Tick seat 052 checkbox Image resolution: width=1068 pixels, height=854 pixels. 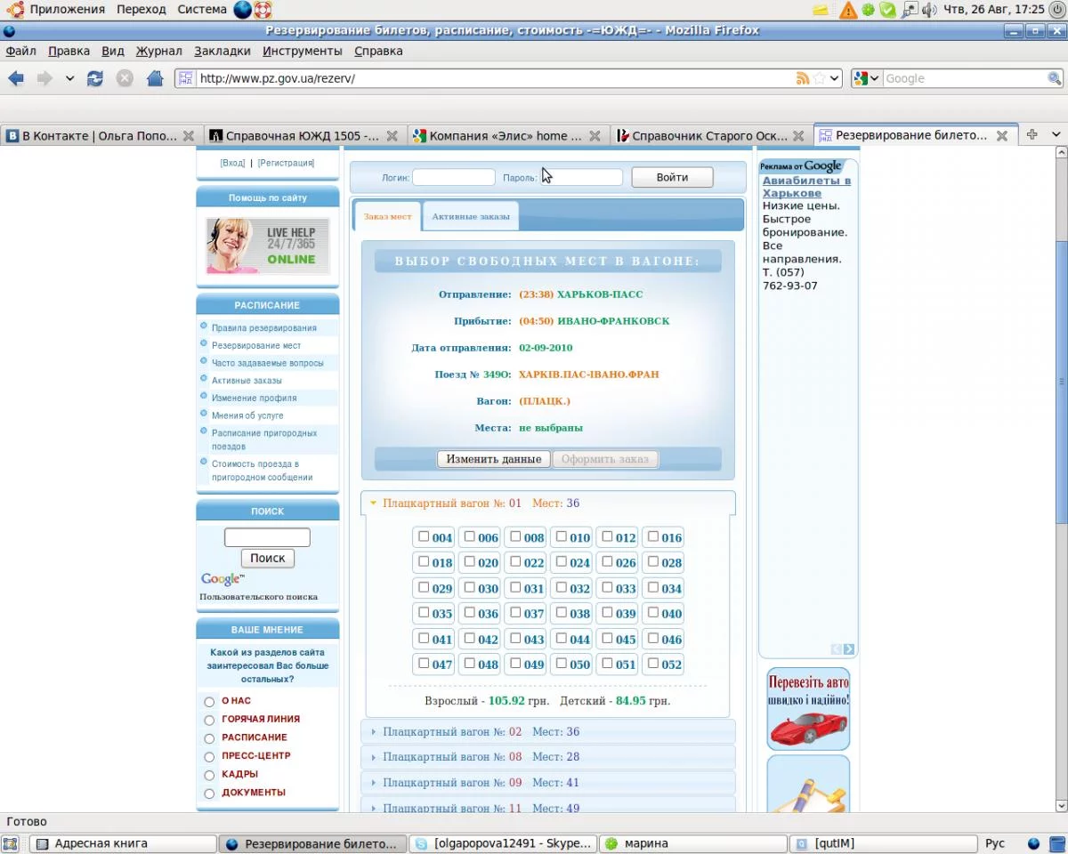(653, 663)
